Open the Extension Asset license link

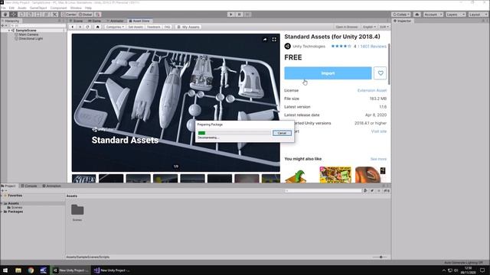pyautogui.click(x=372, y=90)
